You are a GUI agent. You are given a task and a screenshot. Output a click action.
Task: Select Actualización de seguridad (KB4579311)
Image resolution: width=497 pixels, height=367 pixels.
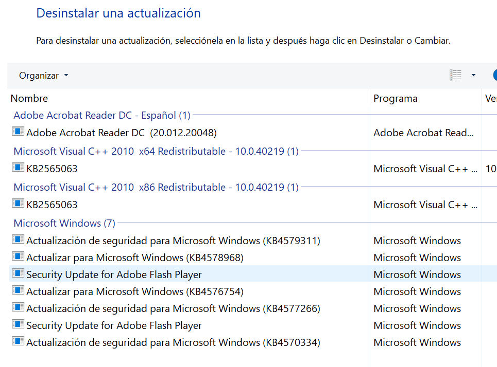tap(173, 241)
